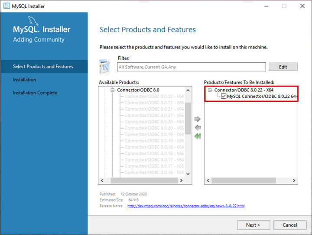Viewport: 312px width, 235px height.
Task: Select the Connector/ODBC 8.0 parent node label
Action: pos(138,90)
